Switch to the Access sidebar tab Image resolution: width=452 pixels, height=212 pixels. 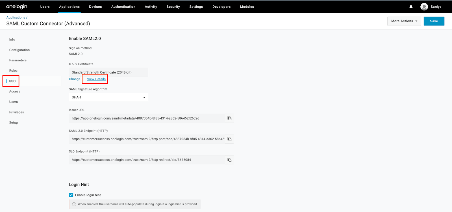coord(15,92)
